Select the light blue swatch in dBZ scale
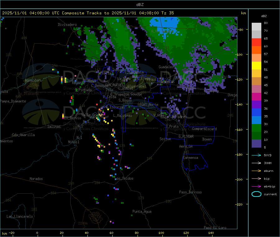This screenshot has height=237, width=280. 256,120
